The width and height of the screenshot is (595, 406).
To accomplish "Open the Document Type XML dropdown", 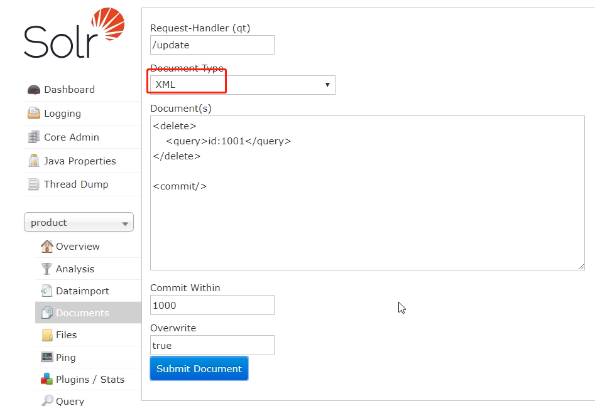I will pyautogui.click(x=243, y=85).
